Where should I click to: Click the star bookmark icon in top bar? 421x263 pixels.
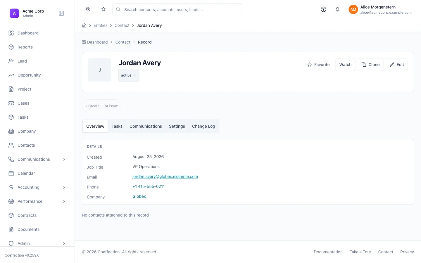tap(103, 9)
